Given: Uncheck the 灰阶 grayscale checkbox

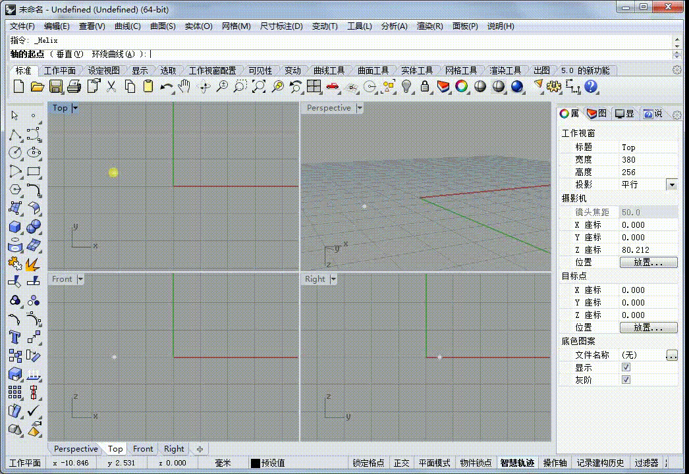Looking at the screenshot, I should click(626, 380).
